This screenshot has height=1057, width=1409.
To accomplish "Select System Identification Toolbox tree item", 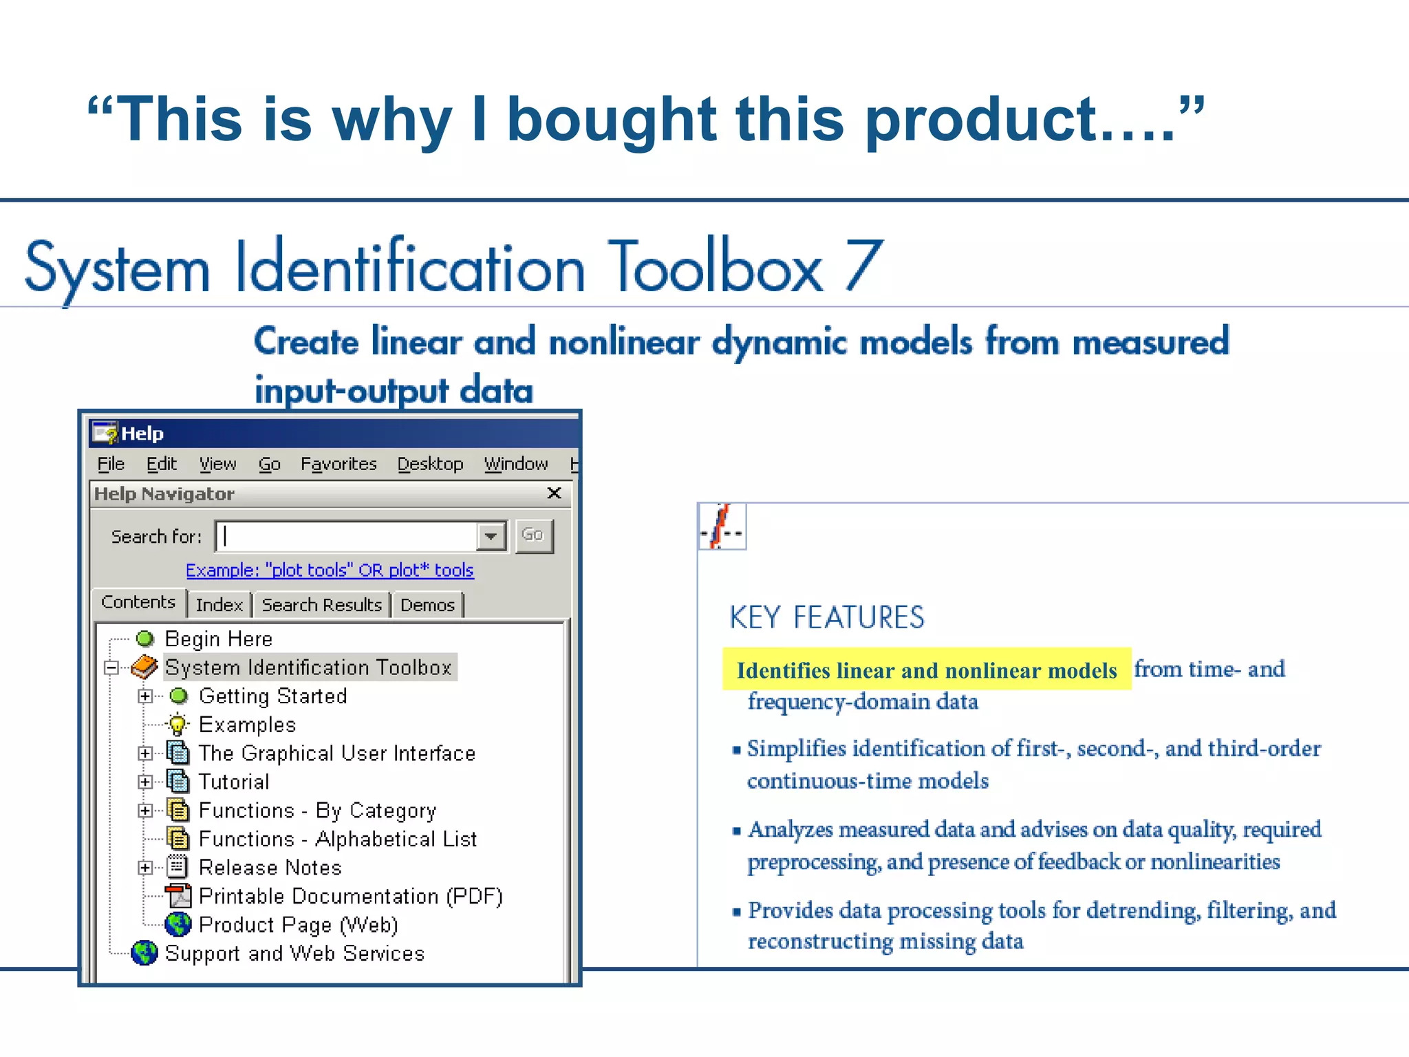I will [x=309, y=668].
